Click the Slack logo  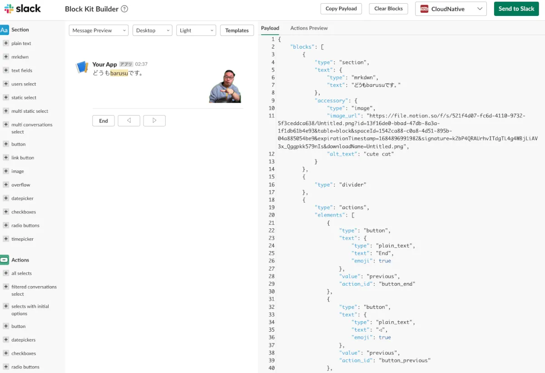[x=23, y=9]
